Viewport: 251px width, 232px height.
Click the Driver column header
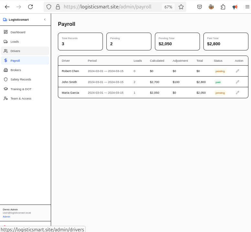click(x=66, y=61)
